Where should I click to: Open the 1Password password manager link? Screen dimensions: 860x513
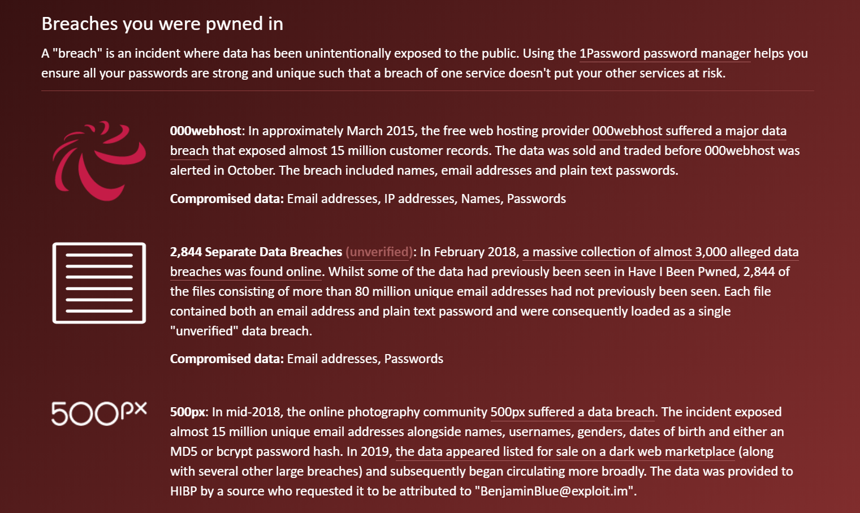(664, 54)
